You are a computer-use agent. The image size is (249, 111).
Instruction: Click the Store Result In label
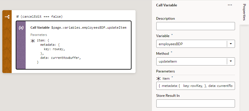168,96
